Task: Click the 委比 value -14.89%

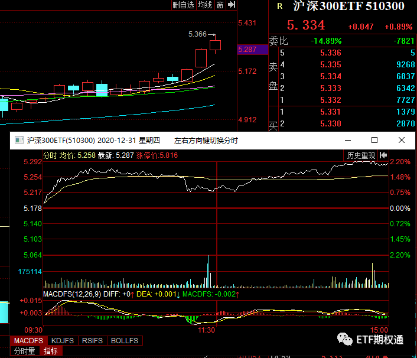Action: pos(326,41)
